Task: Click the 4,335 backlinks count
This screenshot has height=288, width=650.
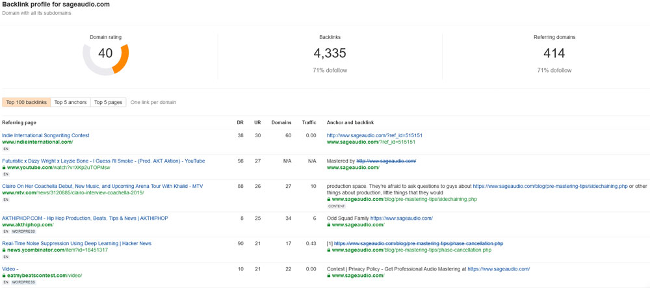Action: click(330, 53)
